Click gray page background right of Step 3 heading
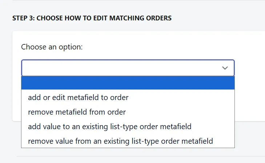The image size is (265, 163). point(218,18)
